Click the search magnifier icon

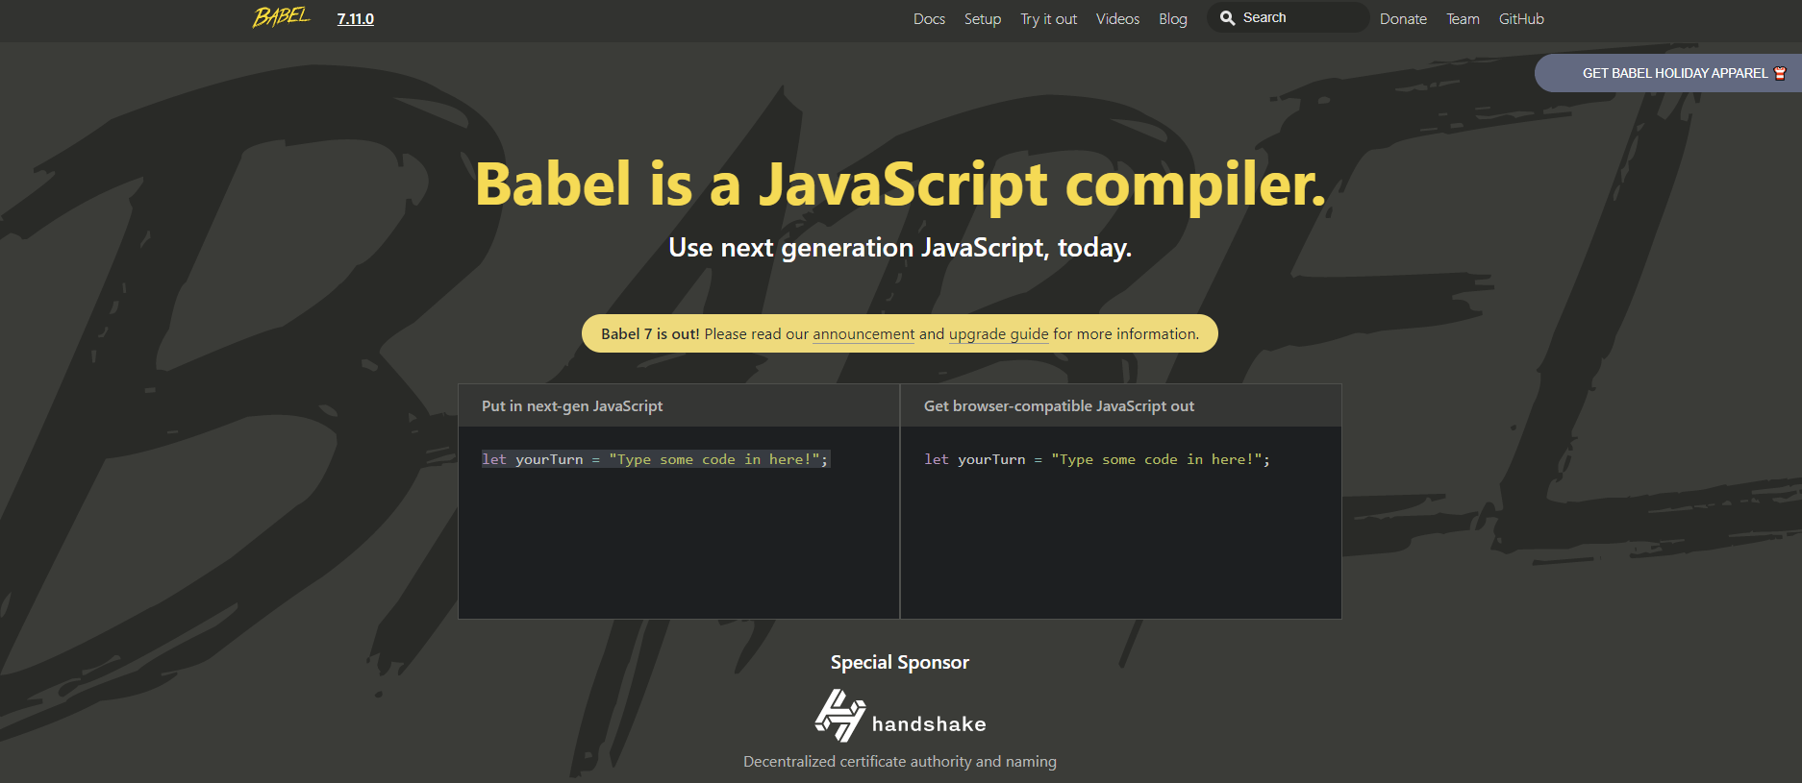[x=1227, y=18]
